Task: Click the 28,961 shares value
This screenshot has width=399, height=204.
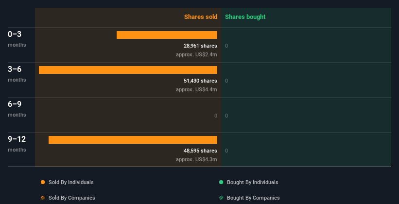Action: [x=200, y=46]
